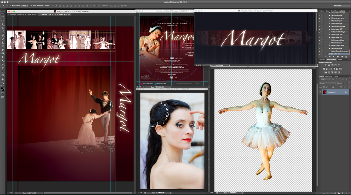Select the Eyedropper tool
351x195 pixels.
point(3,32)
